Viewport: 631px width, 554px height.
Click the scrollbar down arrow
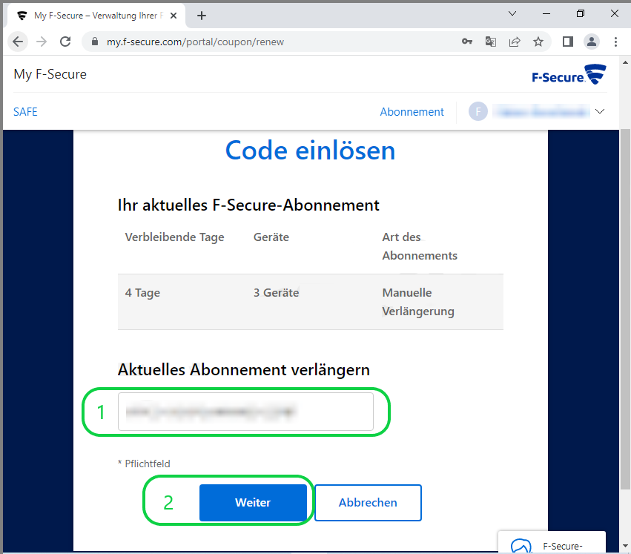[625, 546]
